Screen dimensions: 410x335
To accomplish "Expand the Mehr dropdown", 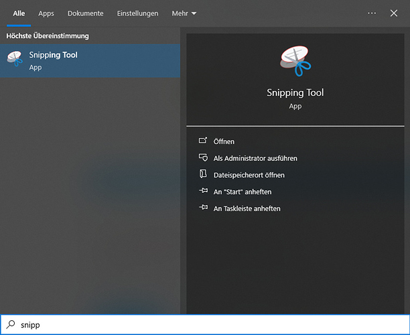I will click(x=184, y=13).
